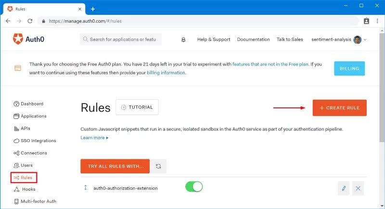This screenshot has height=209, width=385.
Task: Click the Create Rule button
Action: click(x=339, y=108)
